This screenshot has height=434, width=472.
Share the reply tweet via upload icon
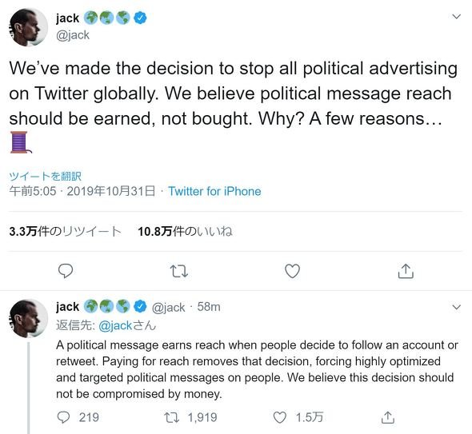tap(388, 417)
